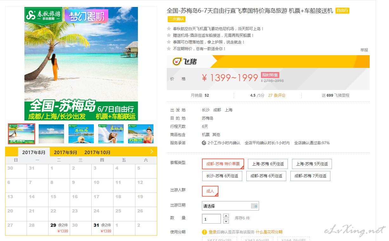Click the Fliggy (飞猪) logo

[185, 62]
